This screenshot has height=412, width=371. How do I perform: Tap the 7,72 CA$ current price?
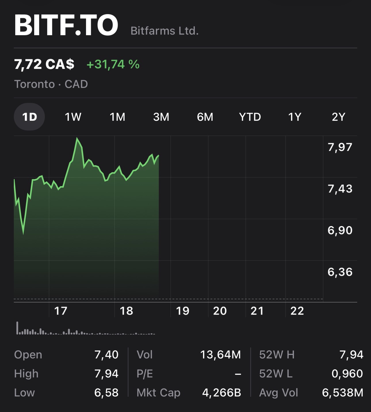(x=44, y=64)
